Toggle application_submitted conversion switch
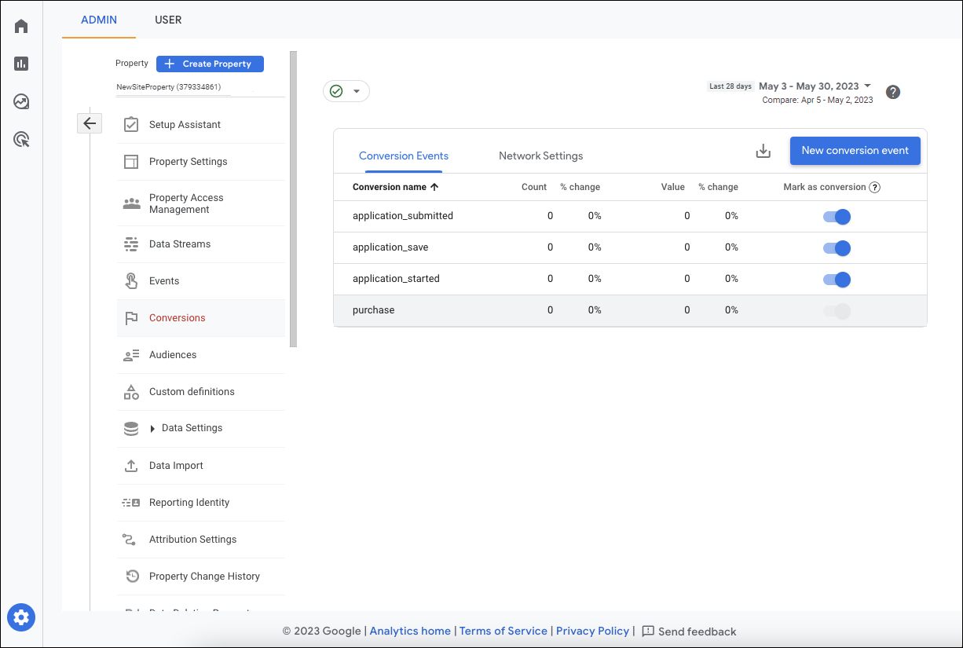 tap(837, 217)
